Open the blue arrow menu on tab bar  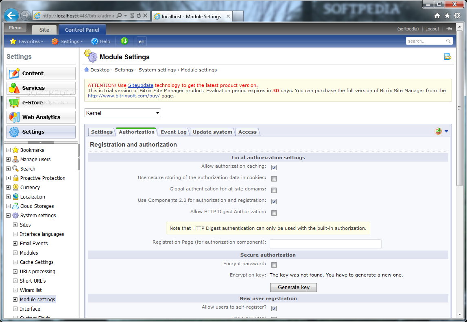coord(446,131)
